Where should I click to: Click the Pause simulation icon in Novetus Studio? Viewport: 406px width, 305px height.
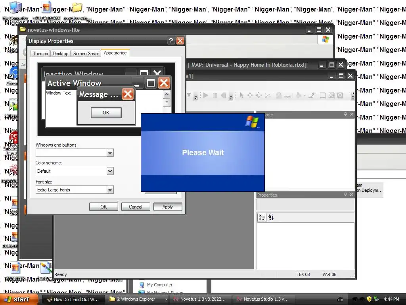pyautogui.click(x=214, y=95)
